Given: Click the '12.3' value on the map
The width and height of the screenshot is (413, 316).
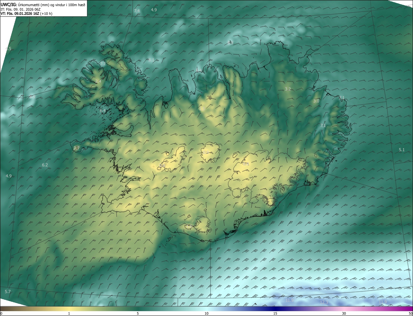Looking at the screenshot, I should [x=324, y=302].
